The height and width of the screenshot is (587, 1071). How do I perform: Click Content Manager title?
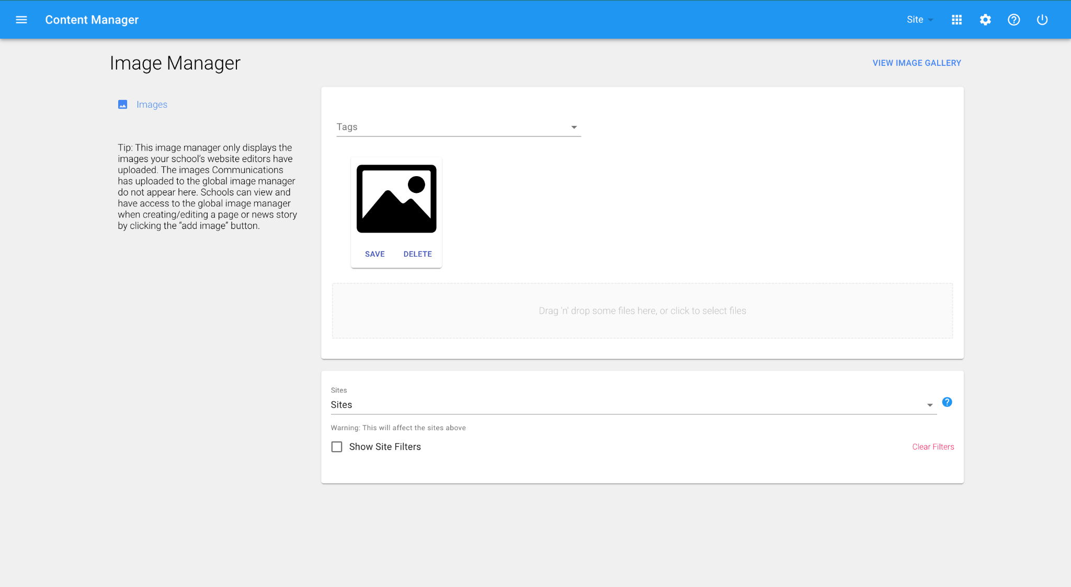click(x=92, y=20)
